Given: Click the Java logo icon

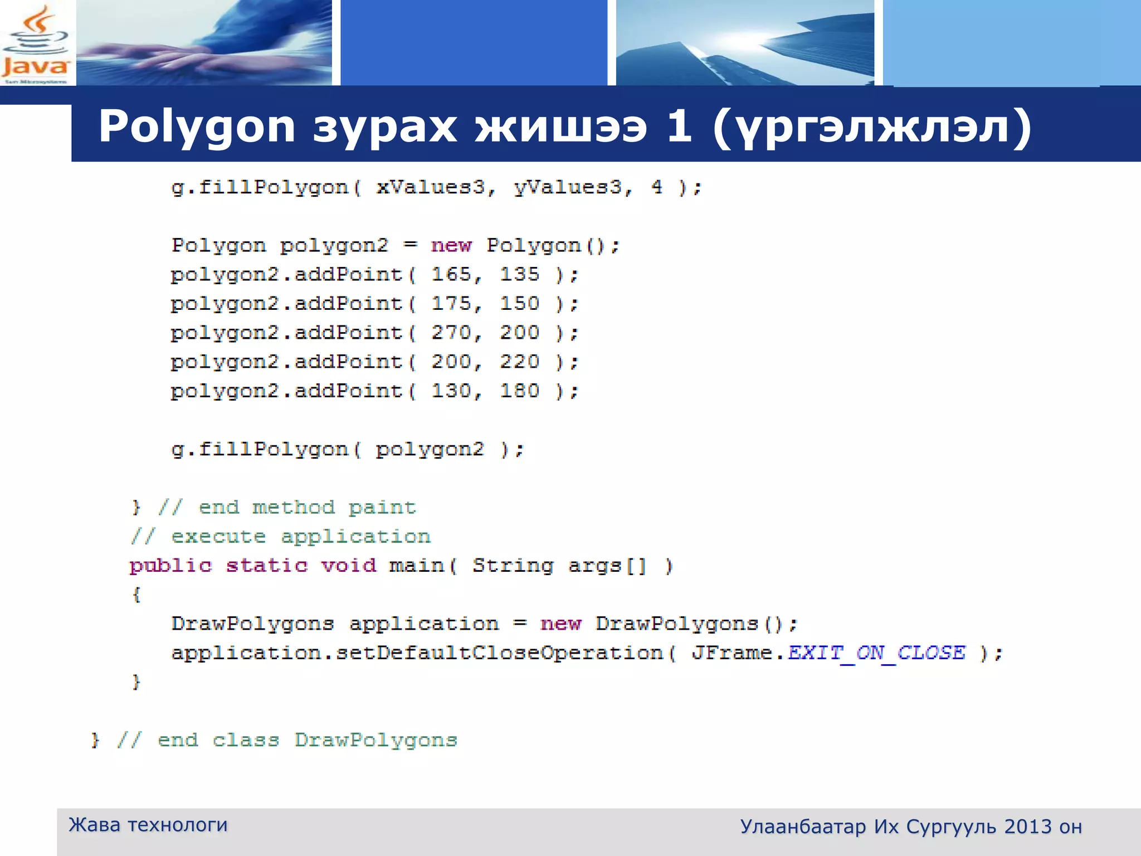Looking at the screenshot, I should click(x=37, y=43).
